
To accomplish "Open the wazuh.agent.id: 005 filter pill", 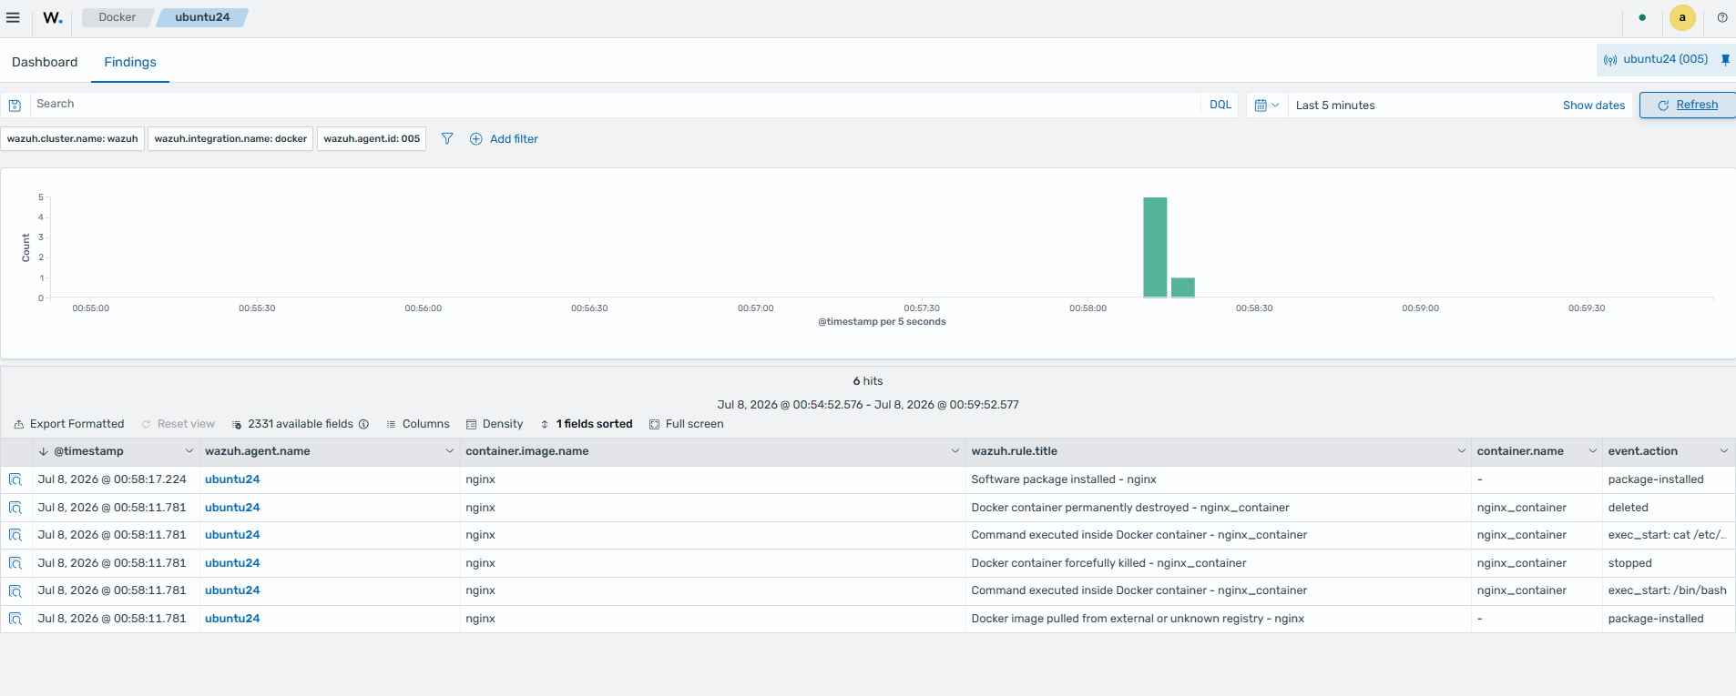I will [x=372, y=139].
